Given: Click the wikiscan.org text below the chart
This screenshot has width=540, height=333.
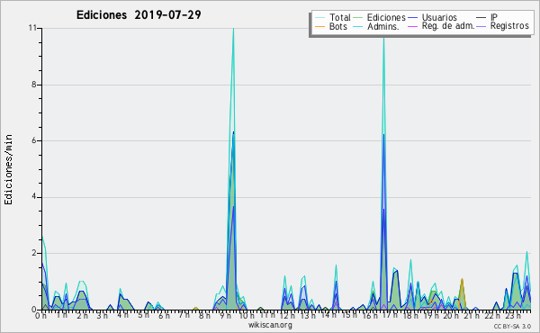Looking at the screenshot, I should tap(270, 325).
